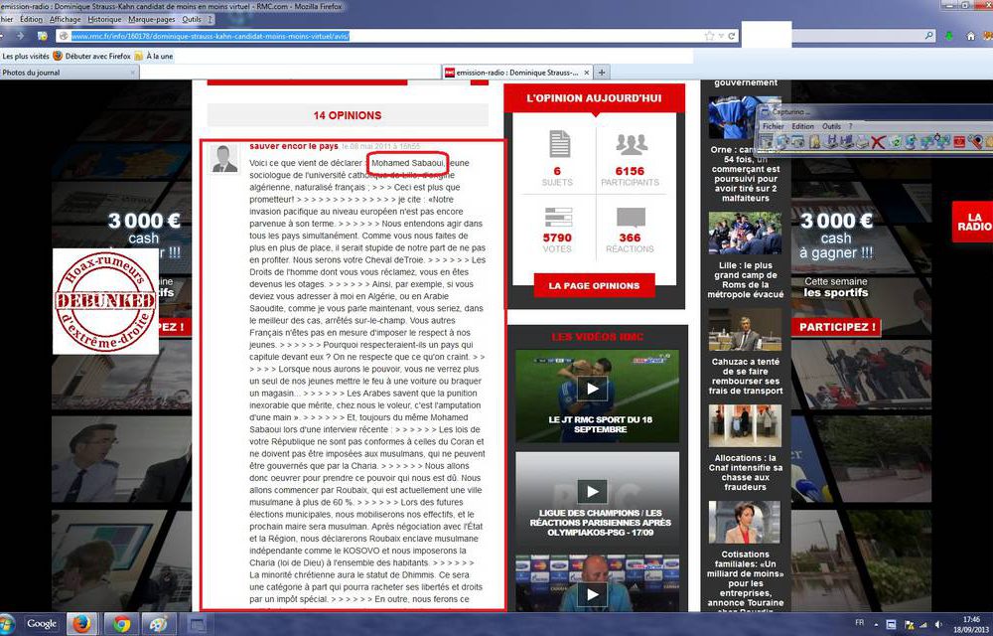Click the right PARTICIPEZ ! button
993x636 pixels.
(x=836, y=327)
